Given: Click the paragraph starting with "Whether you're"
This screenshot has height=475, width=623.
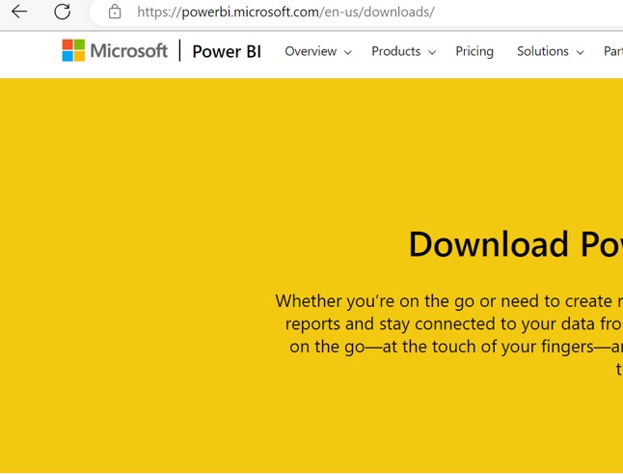Looking at the screenshot, I should tap(448, 323).
